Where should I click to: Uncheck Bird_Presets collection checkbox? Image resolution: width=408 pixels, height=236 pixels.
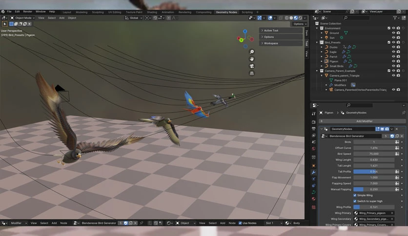tap(389, 42)
